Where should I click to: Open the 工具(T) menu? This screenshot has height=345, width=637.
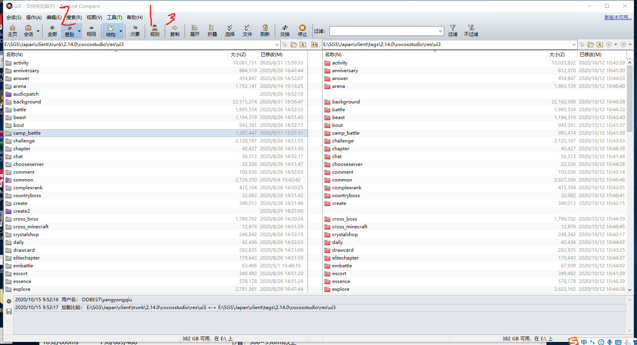click(x=114, y=18)
